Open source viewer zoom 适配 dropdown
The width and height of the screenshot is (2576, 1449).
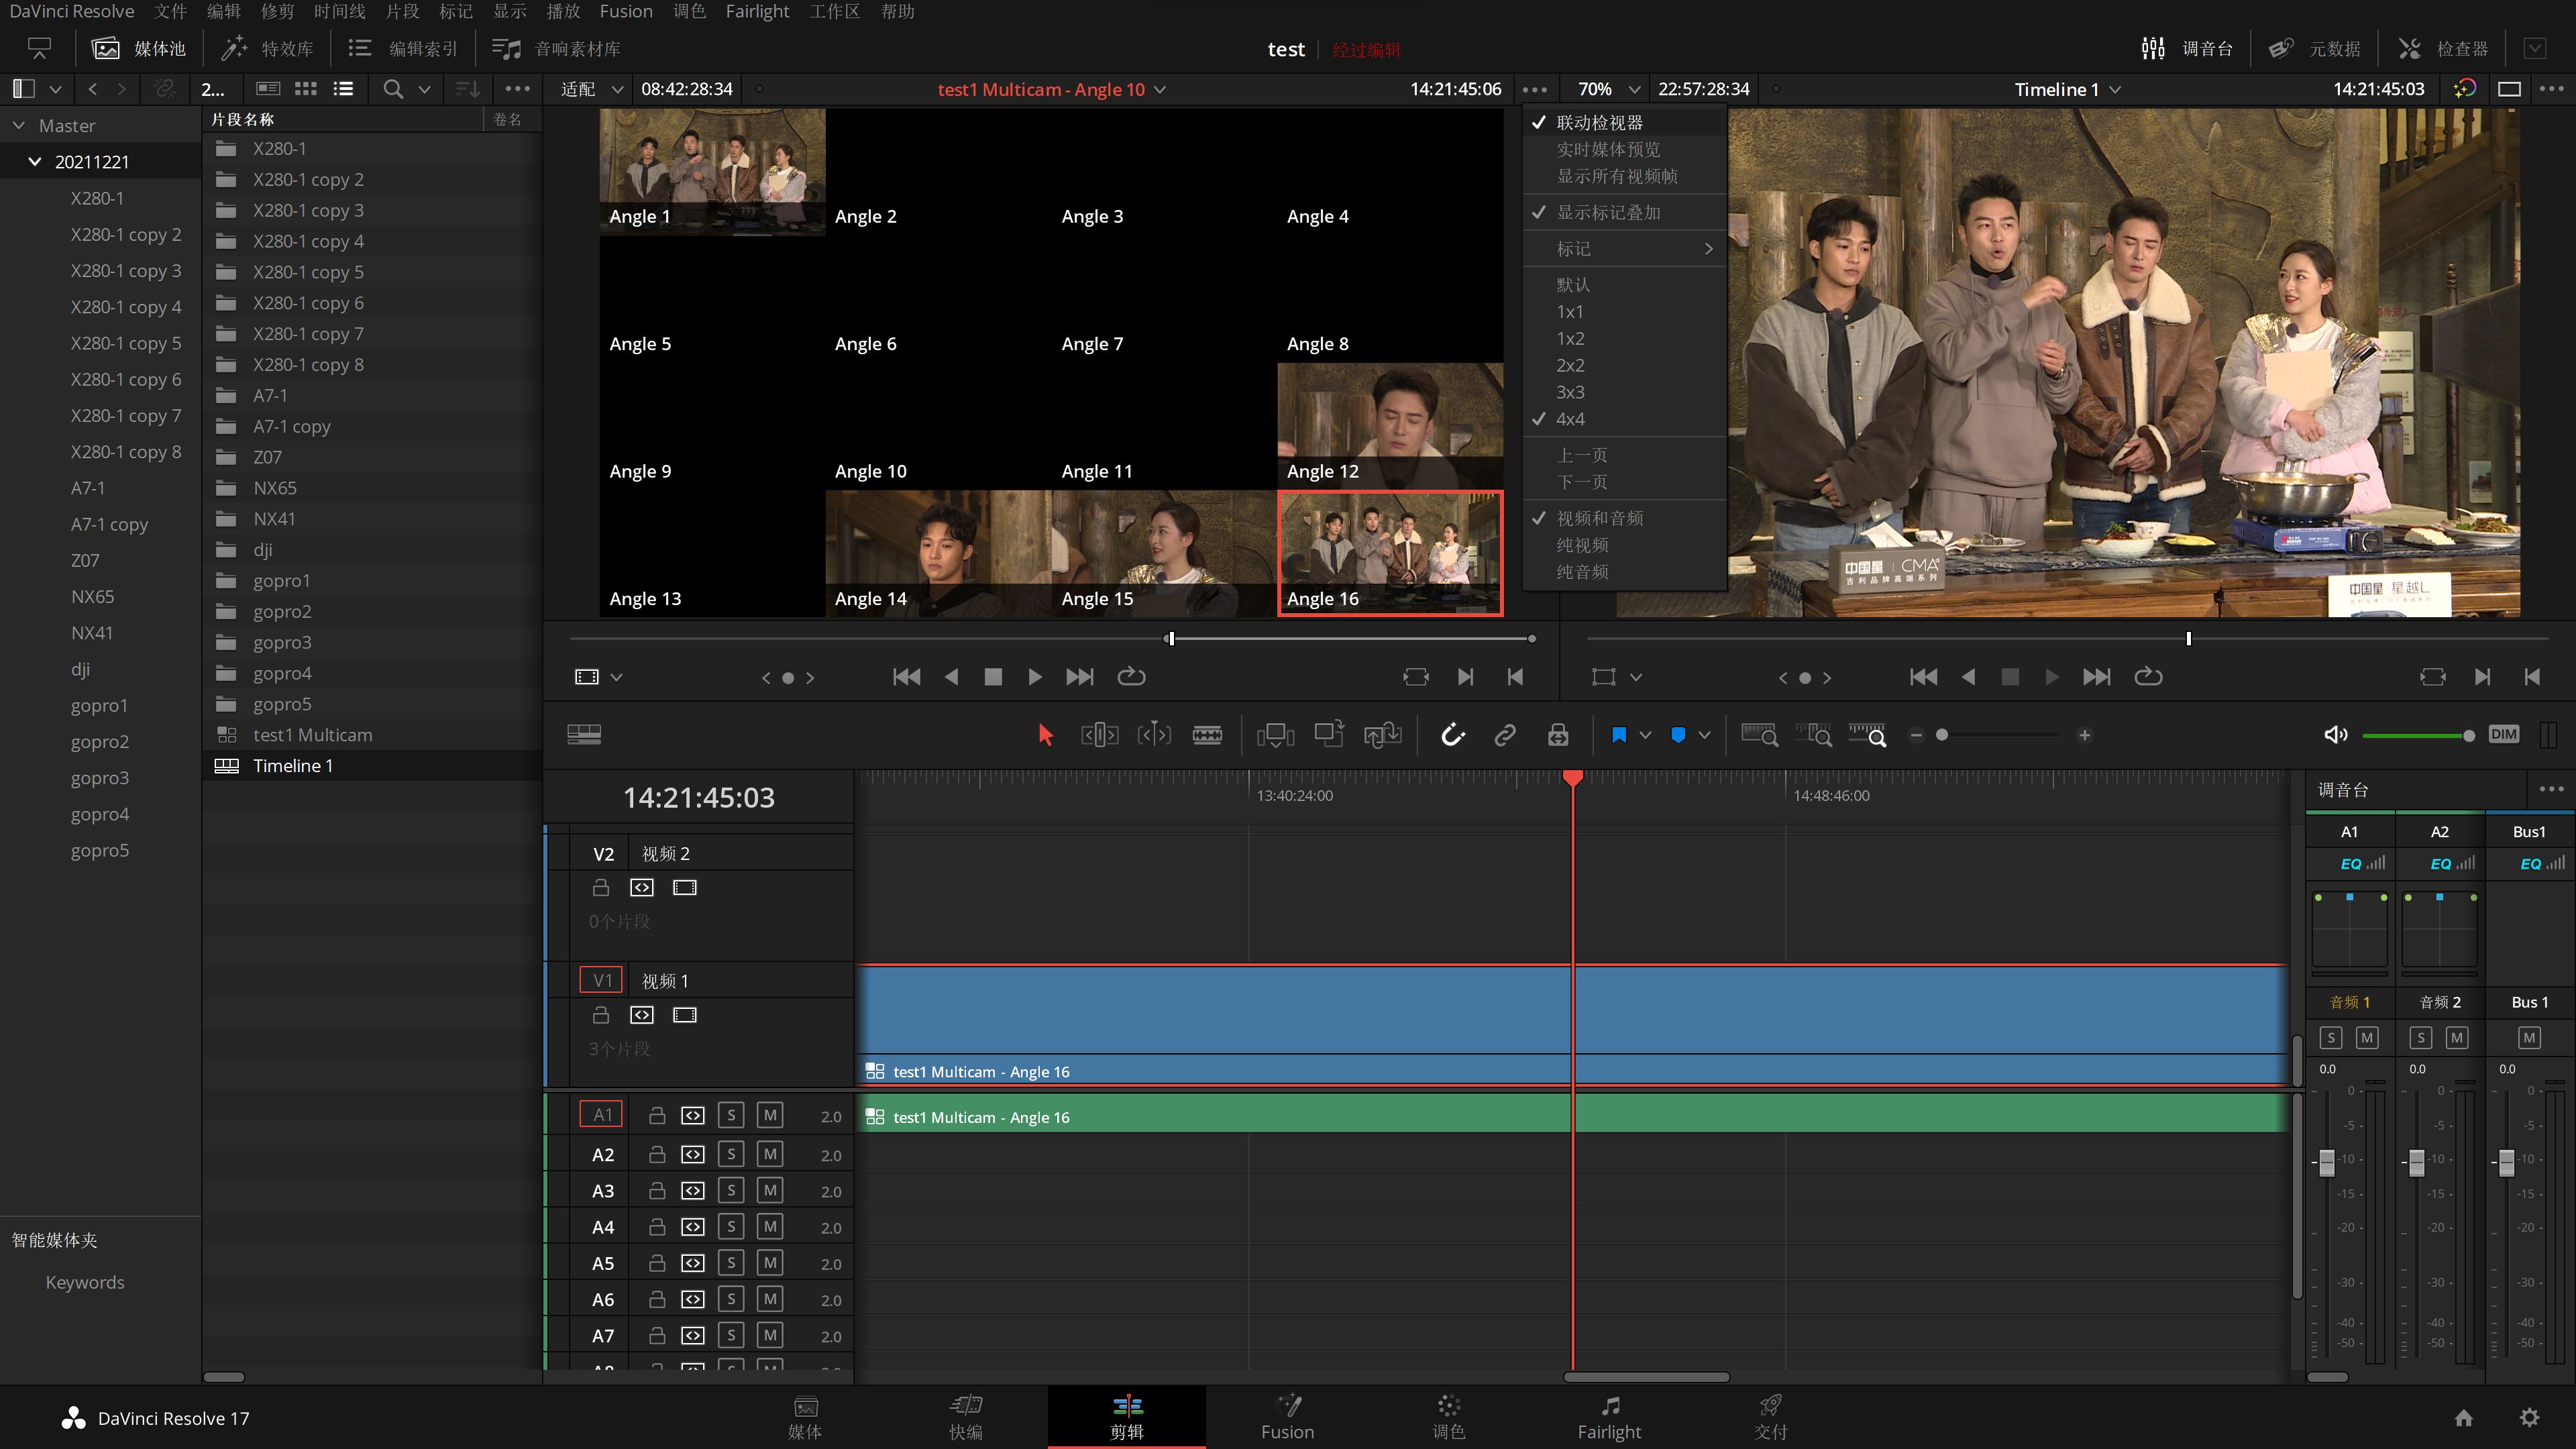coord(592,89)
